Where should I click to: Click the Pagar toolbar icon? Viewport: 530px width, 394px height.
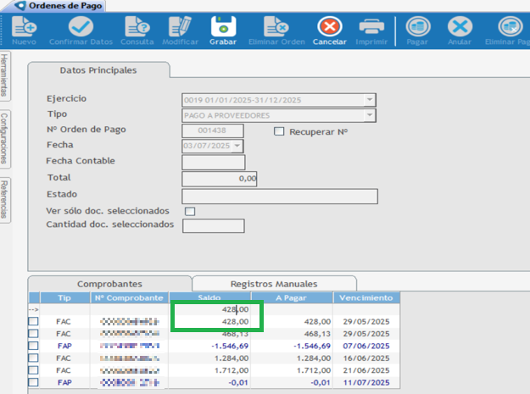tap(417, 29)
